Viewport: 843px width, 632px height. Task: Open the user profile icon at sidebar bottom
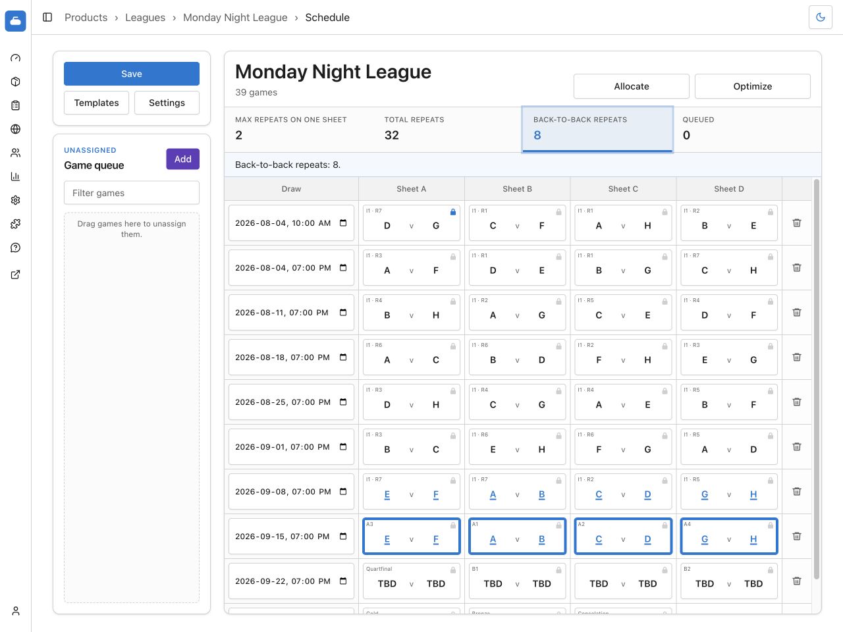tap(16, 611)
